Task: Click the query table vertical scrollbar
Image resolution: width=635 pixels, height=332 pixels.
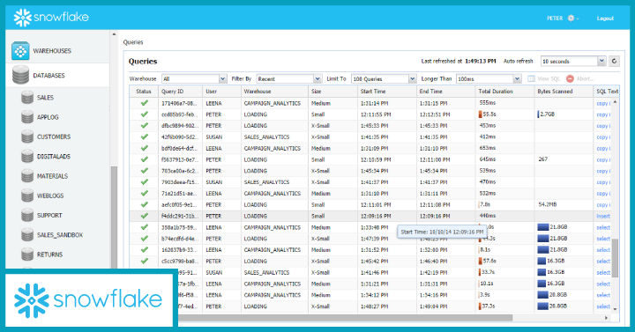Action: 616,258
